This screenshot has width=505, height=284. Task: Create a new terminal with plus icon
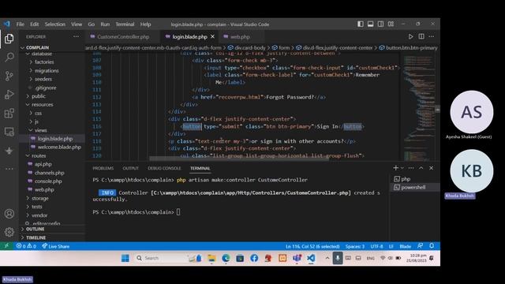(395, 168)
